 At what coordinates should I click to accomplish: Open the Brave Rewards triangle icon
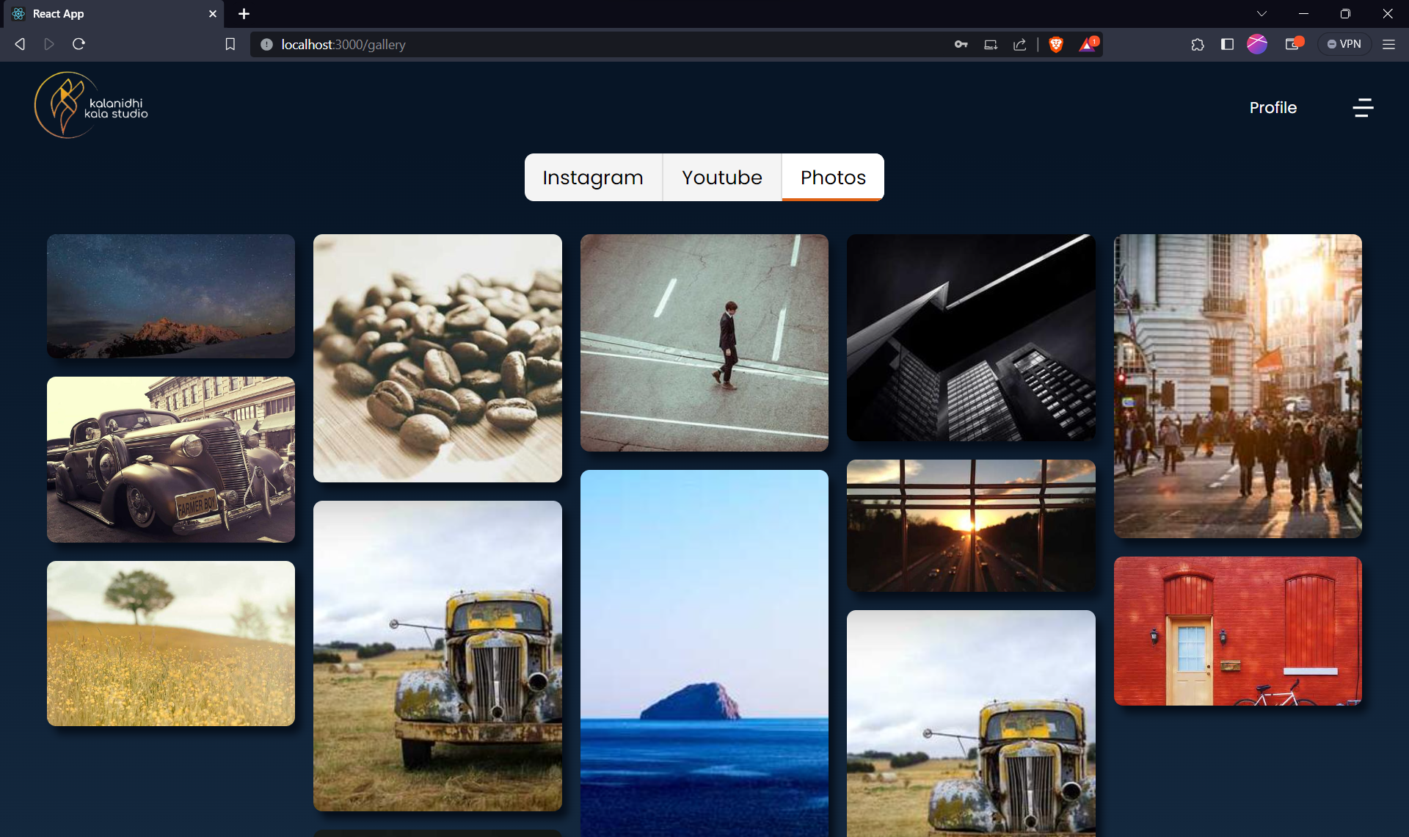1088,45
